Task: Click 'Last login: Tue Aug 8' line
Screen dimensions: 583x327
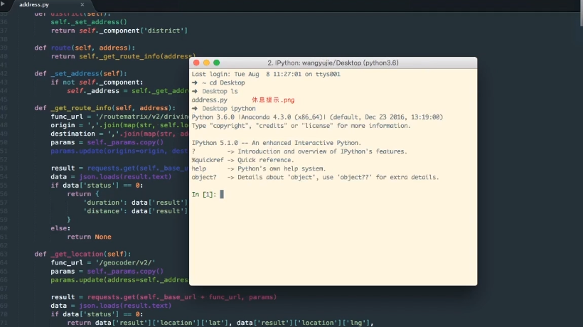Action: pos(266,74)
